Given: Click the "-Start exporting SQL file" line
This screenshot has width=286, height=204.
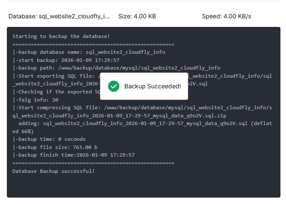Looking at the screenshot, I should click(x=56, y=76).
